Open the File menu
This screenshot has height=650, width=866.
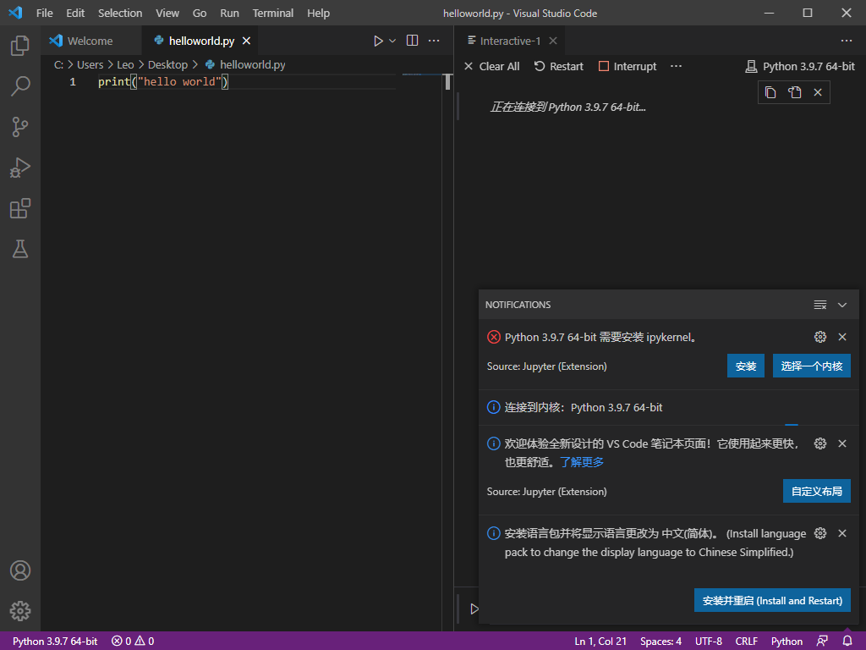[x=45, y=14]
